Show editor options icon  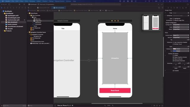click(x=159, y=8)
